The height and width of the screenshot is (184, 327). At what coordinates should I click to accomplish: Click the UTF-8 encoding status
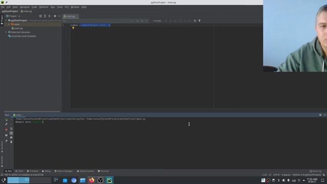pos(276,175)
